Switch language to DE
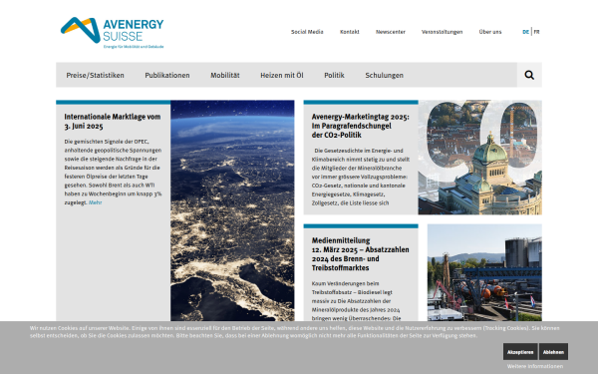Image resolution: width=598 pixels, height=374 pixels. click(x=525, y=32)
